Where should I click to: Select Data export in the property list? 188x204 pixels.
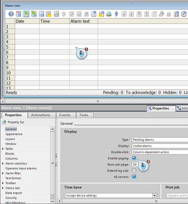point(14,193)
